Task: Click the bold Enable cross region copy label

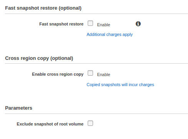Action: [58, 74]
